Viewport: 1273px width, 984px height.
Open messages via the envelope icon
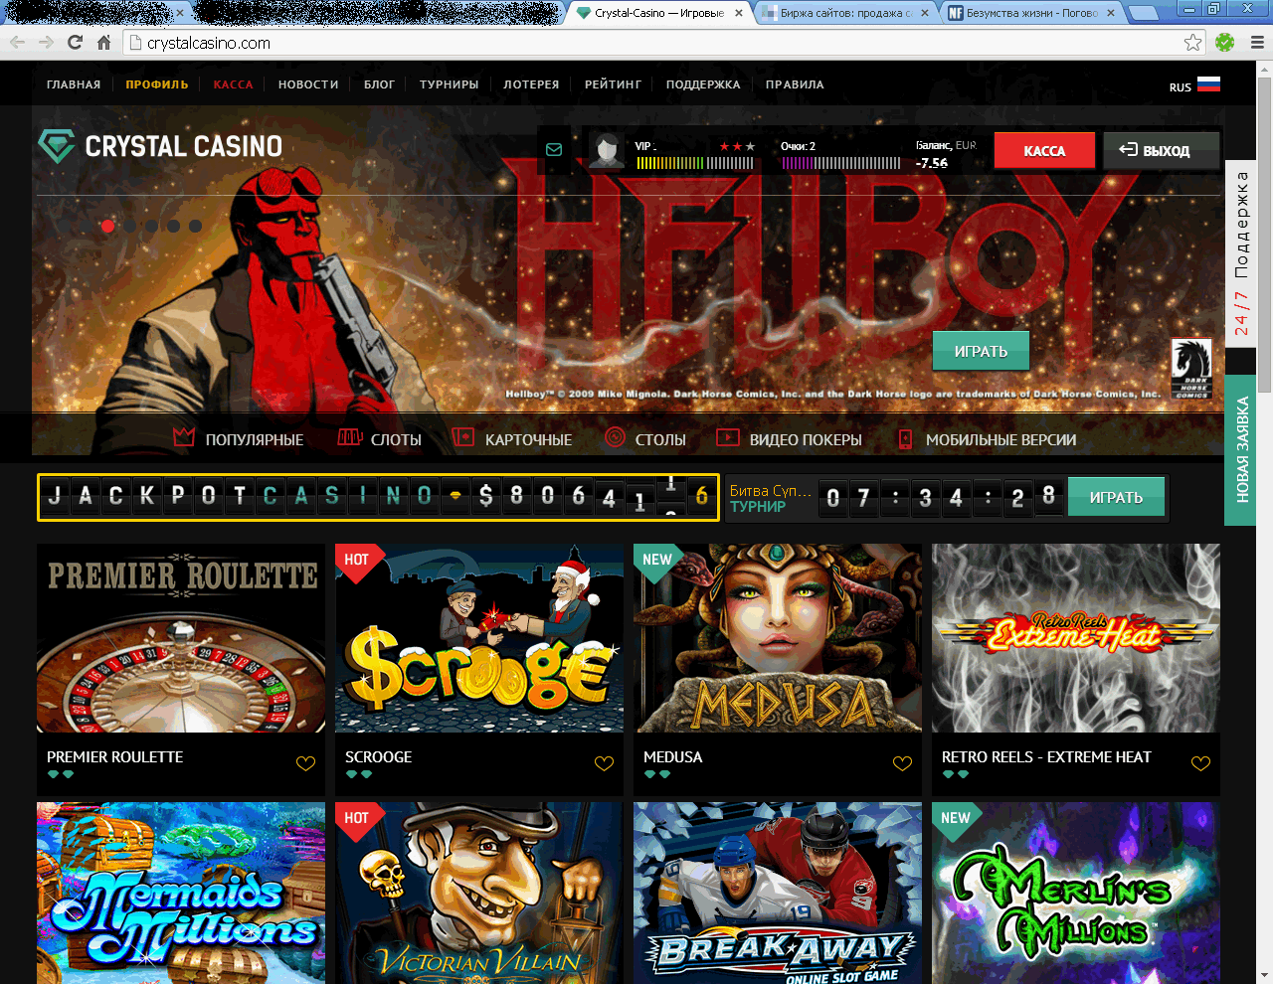coord(554,150)
